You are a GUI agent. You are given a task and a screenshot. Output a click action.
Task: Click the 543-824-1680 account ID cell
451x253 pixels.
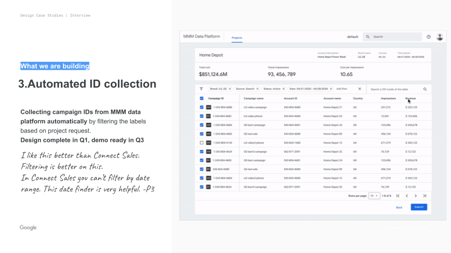click(292, 143)
